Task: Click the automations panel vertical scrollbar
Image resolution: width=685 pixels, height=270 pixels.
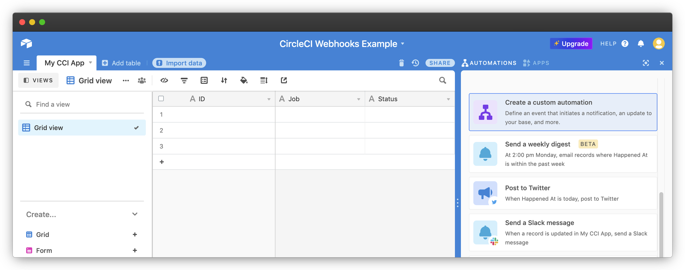Action: point(661,224)
